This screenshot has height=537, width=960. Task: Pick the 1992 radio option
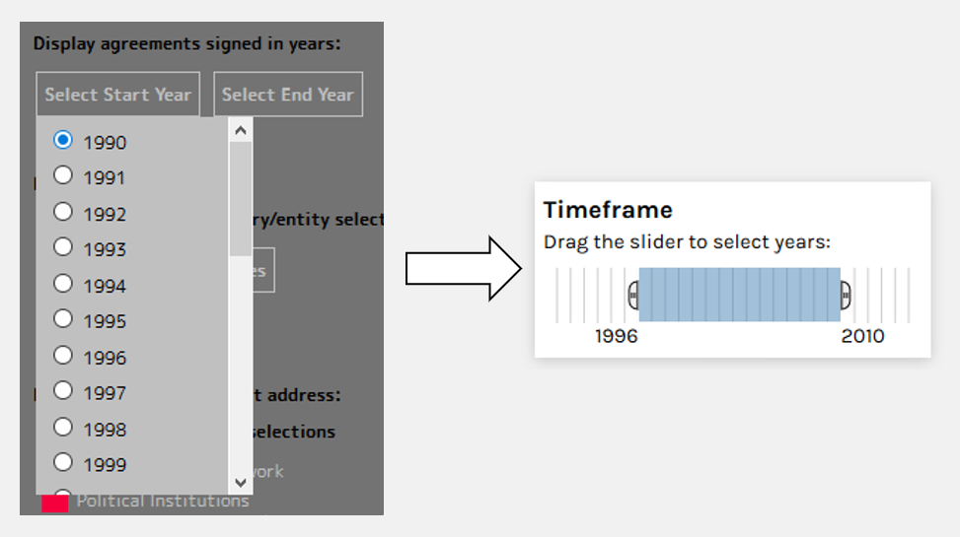click(x=63, y=212)
